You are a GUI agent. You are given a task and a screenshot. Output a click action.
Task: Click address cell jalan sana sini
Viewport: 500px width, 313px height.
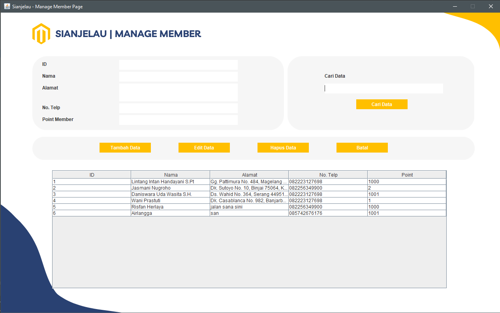click(249, 207)
